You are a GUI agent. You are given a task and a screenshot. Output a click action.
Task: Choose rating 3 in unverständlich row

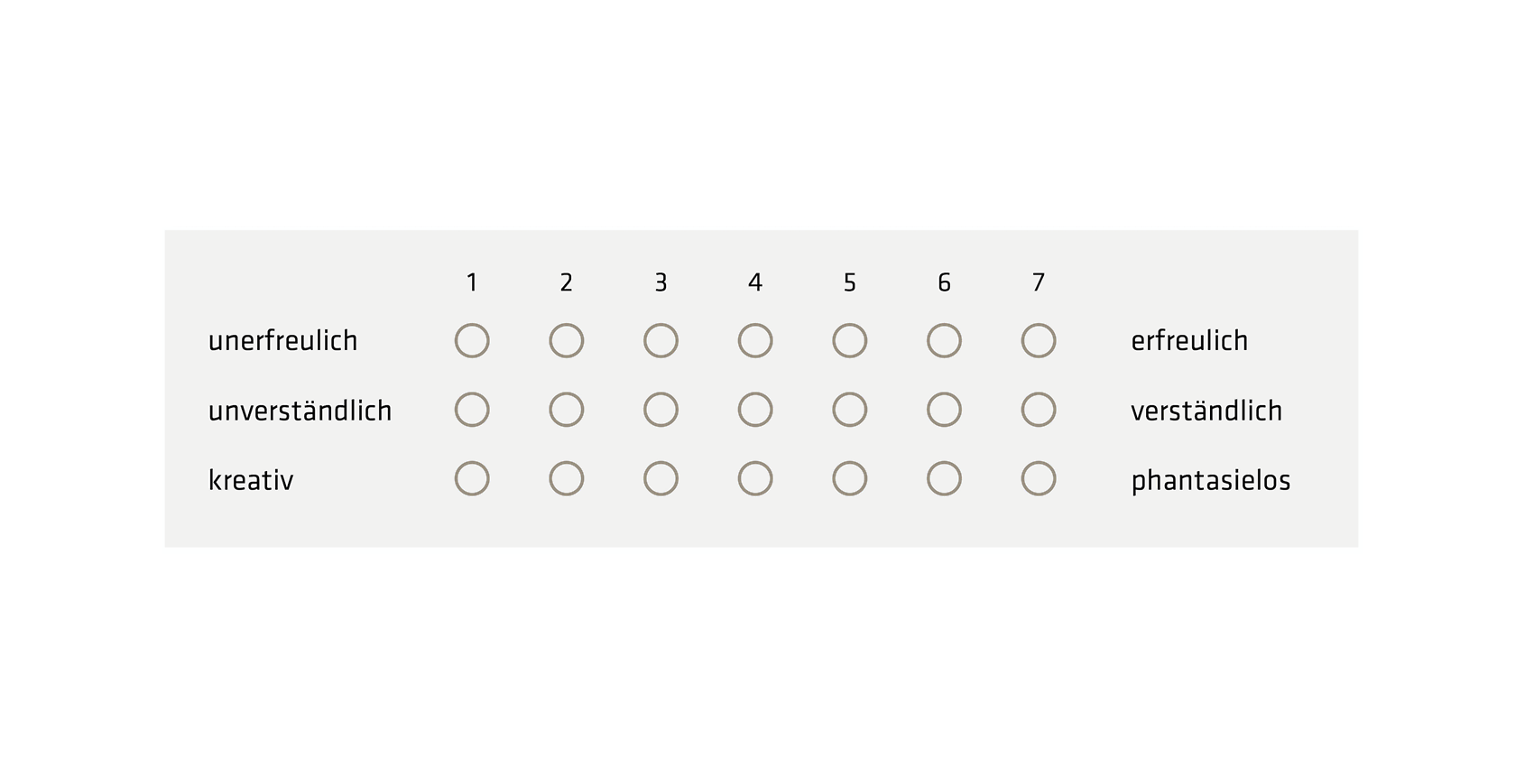661,410
